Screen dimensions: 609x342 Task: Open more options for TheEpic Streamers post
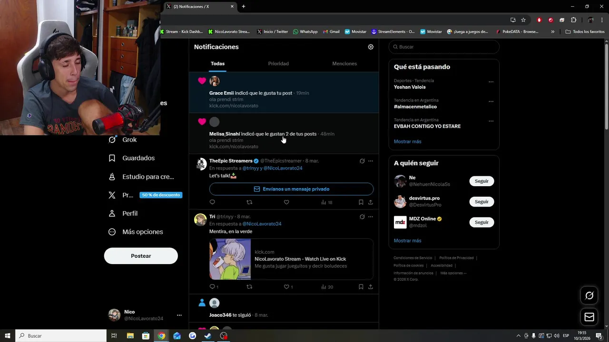pyautogui.click(x=371, y=161)
